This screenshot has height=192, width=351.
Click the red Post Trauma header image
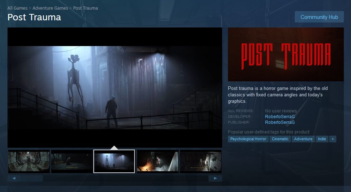coord(286,55)
